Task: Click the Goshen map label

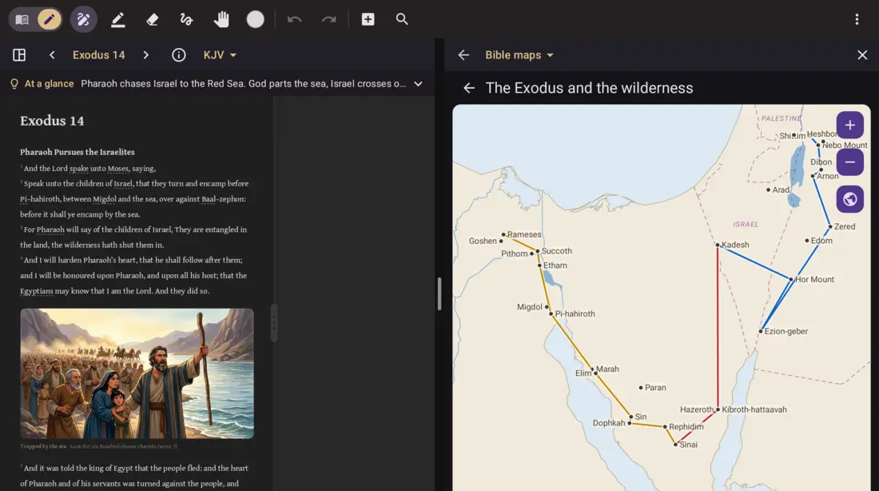Action: click(483, 241)
